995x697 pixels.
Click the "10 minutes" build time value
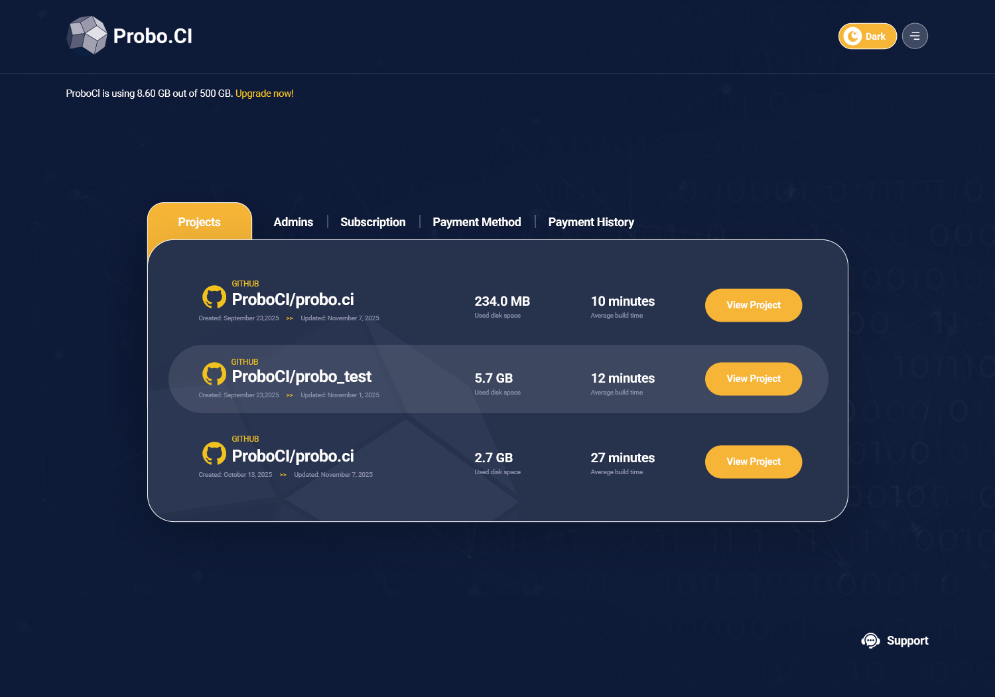pos(623,301)
